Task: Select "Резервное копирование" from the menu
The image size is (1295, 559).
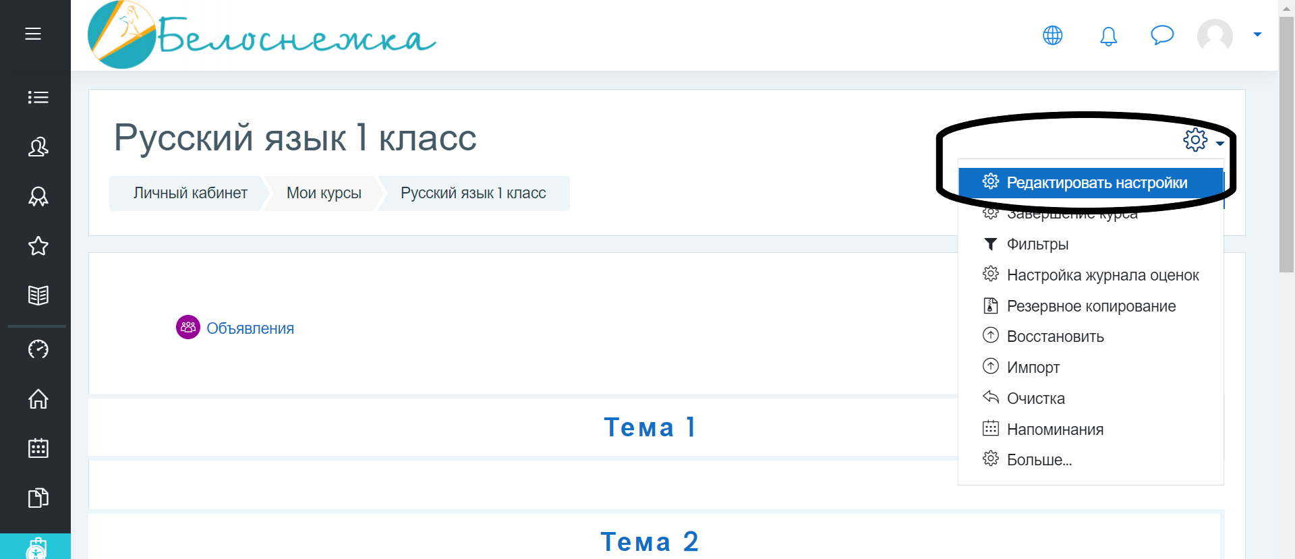Action: click(1091, 306)
